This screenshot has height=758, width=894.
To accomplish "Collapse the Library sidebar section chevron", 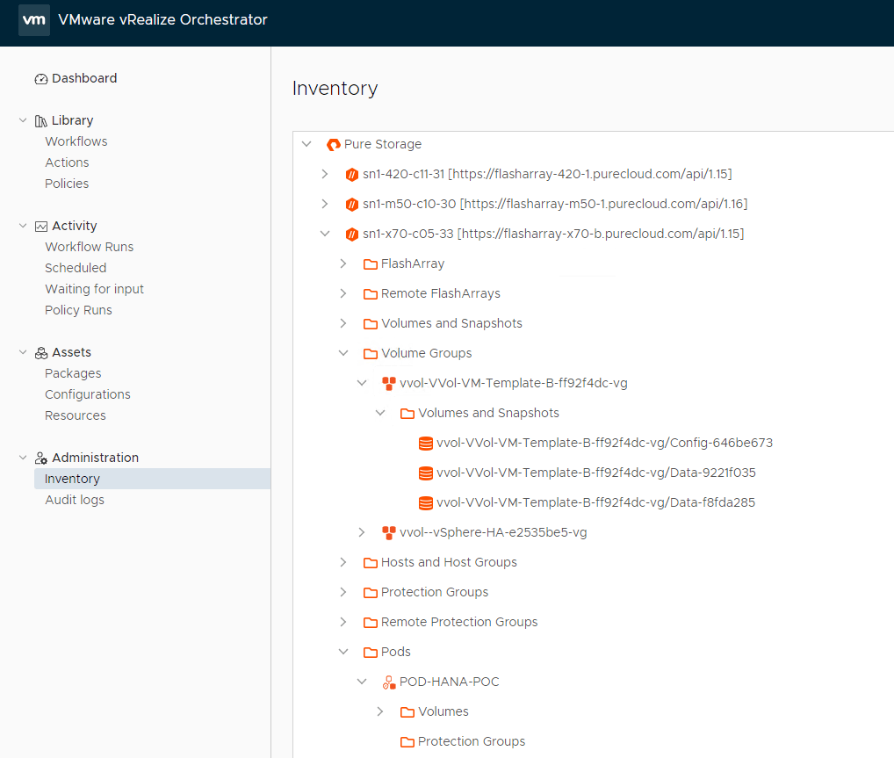I will 23,120.
